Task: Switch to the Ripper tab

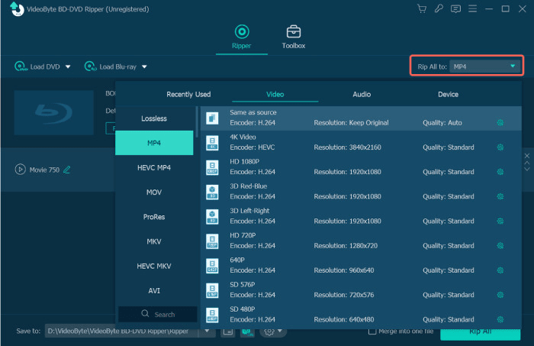Action: click(242, 37)
